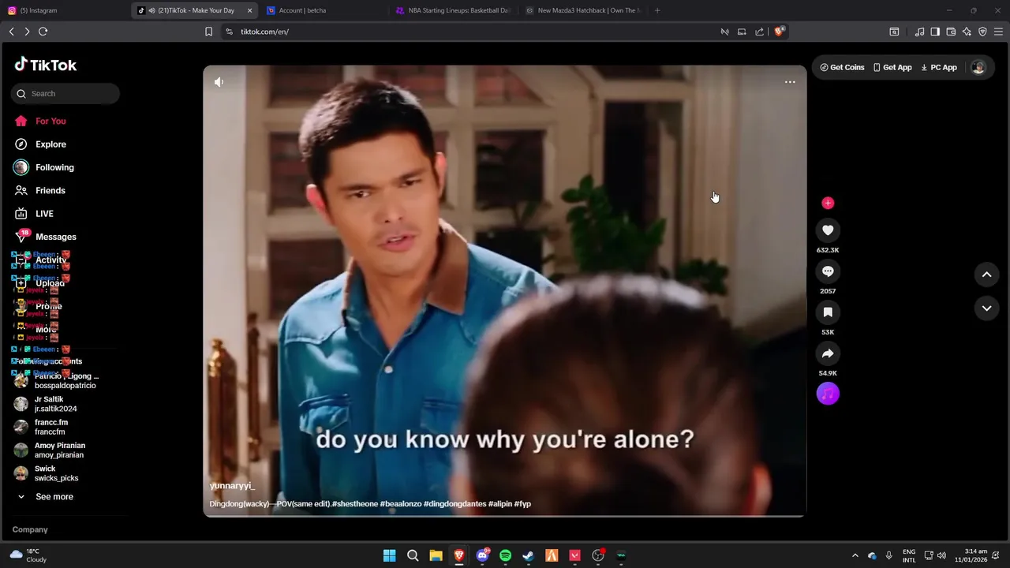Open Brave media music note control
The height and width of the screenshot is (568, 1010).
tap(919, 32)
